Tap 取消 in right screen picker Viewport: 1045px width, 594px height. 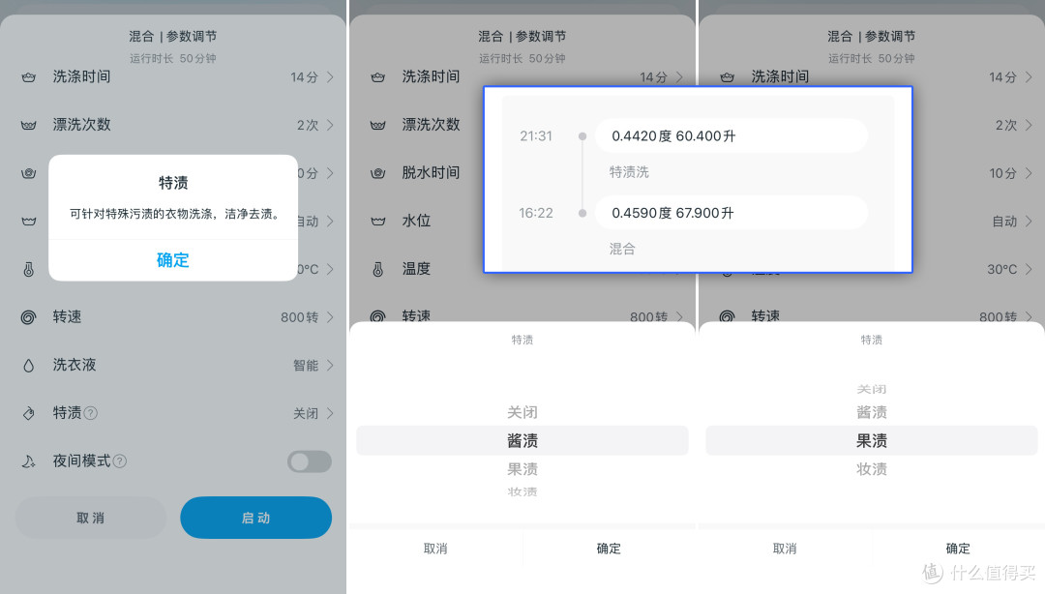coord(785,549)
